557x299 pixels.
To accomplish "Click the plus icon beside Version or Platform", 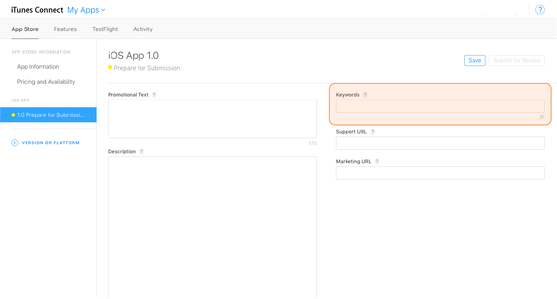I will (15, 143).
